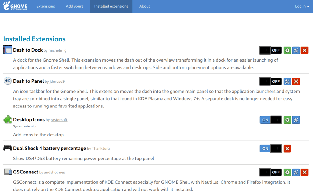This screenshot has height=191, width=313.
Task: Open Dash to Dock settings gear icon
Action: [287, 50]
